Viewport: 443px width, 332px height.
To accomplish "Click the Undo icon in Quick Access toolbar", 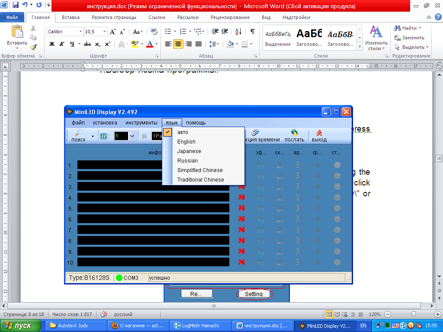I will point(25,5).
